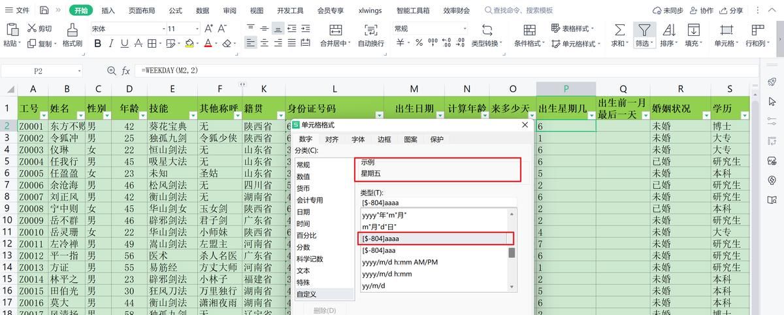The image size is (784, 315).
Task: Toggle center horizontal alignment
Action: (x=265, y=43)
